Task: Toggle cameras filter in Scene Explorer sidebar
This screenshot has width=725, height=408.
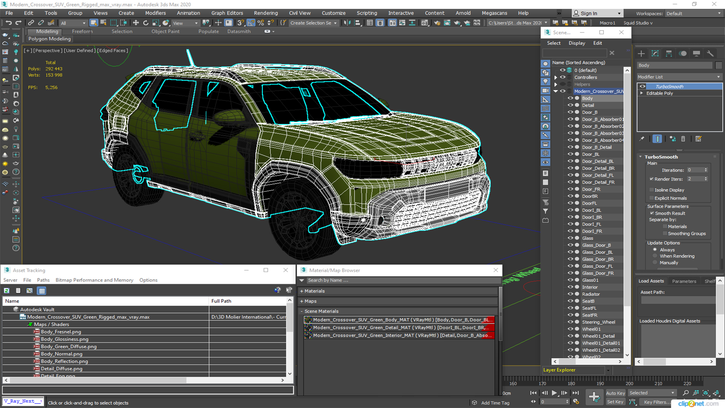Action: tap(546, 91)
